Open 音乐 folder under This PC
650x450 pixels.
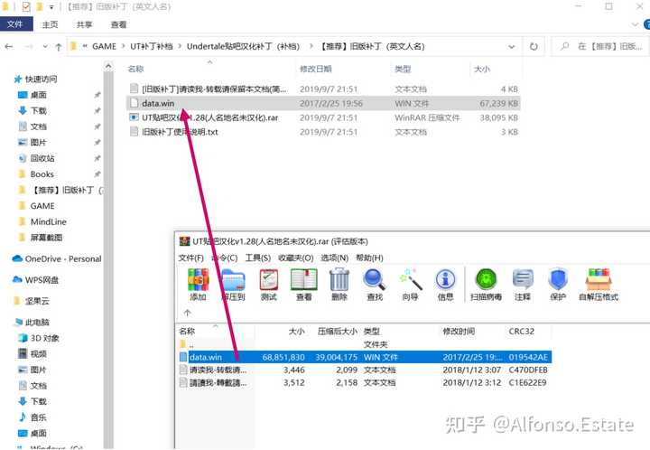pos(32,417)
